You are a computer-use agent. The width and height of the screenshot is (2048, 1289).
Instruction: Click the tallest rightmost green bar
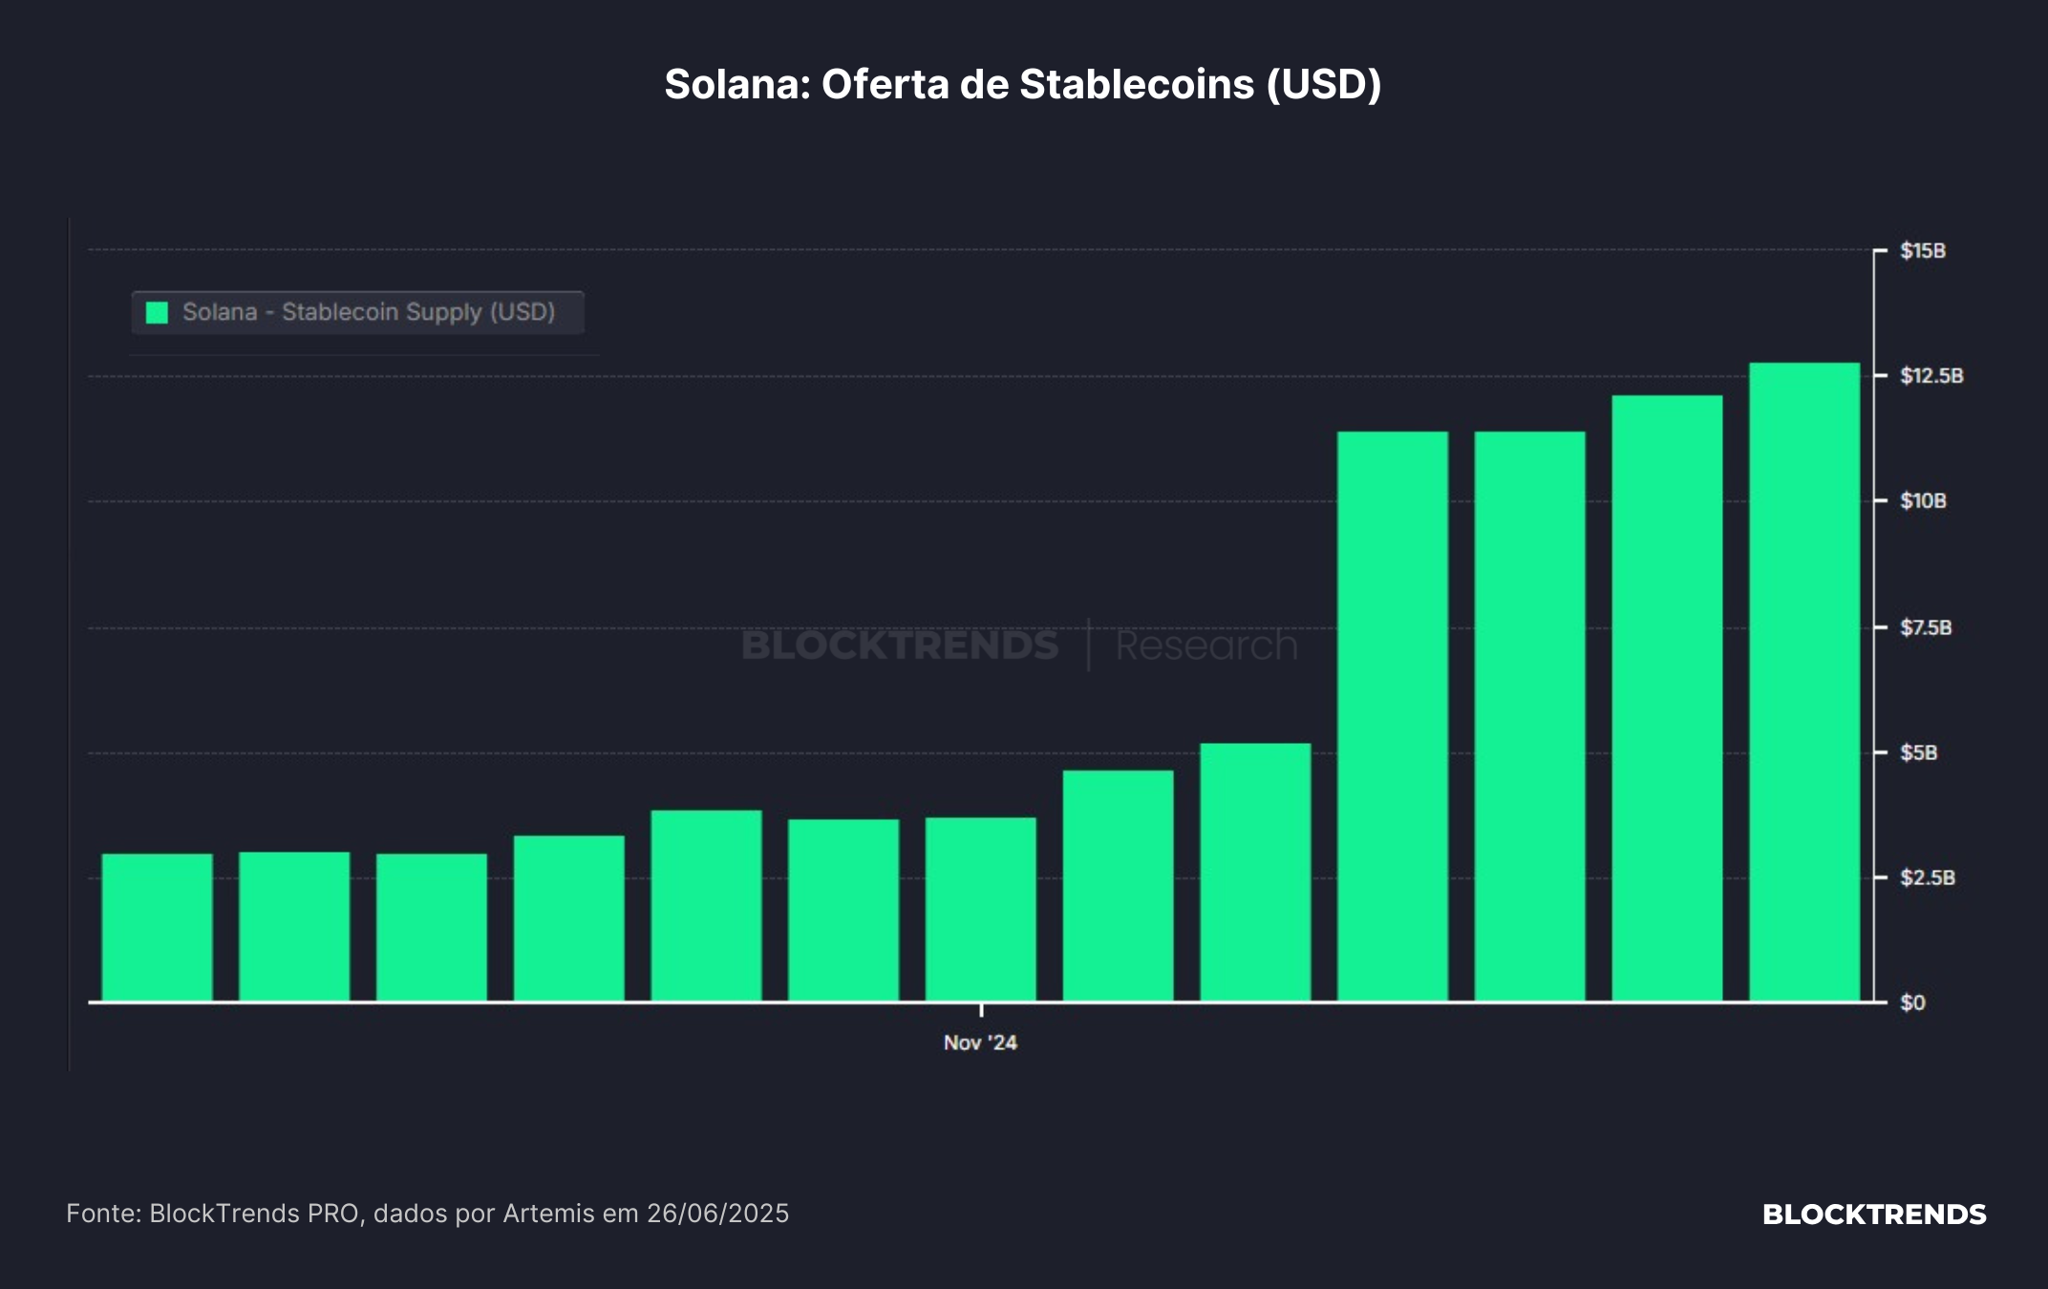click(x=1804, y=682)
